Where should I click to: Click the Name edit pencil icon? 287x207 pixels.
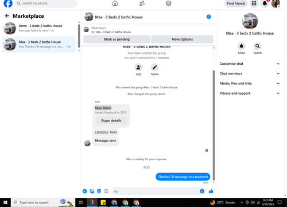[x=154, y=68]
